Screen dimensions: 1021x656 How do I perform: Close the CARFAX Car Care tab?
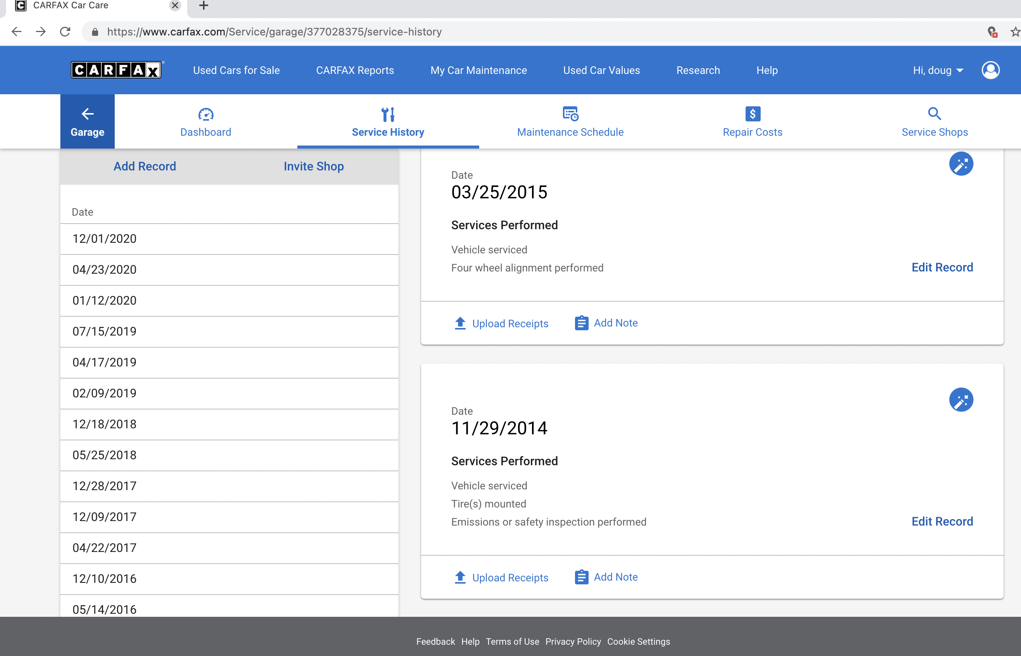[x=175, y=6]
